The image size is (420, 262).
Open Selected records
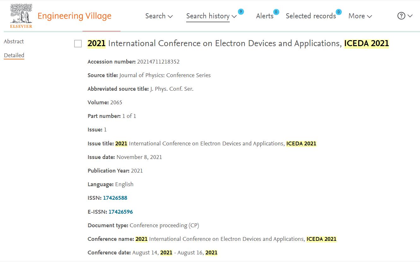point(311,16)
